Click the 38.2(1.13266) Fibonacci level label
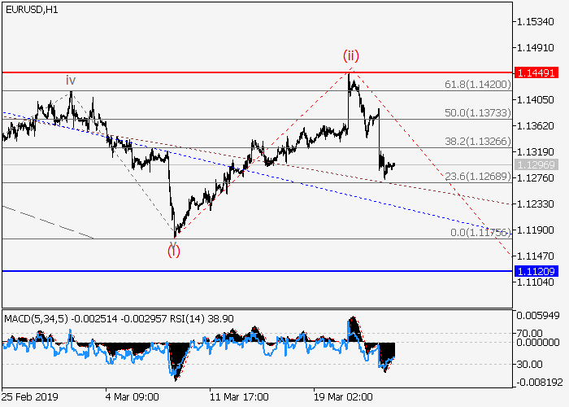The image size is (569, 407). tap(477, 141)
